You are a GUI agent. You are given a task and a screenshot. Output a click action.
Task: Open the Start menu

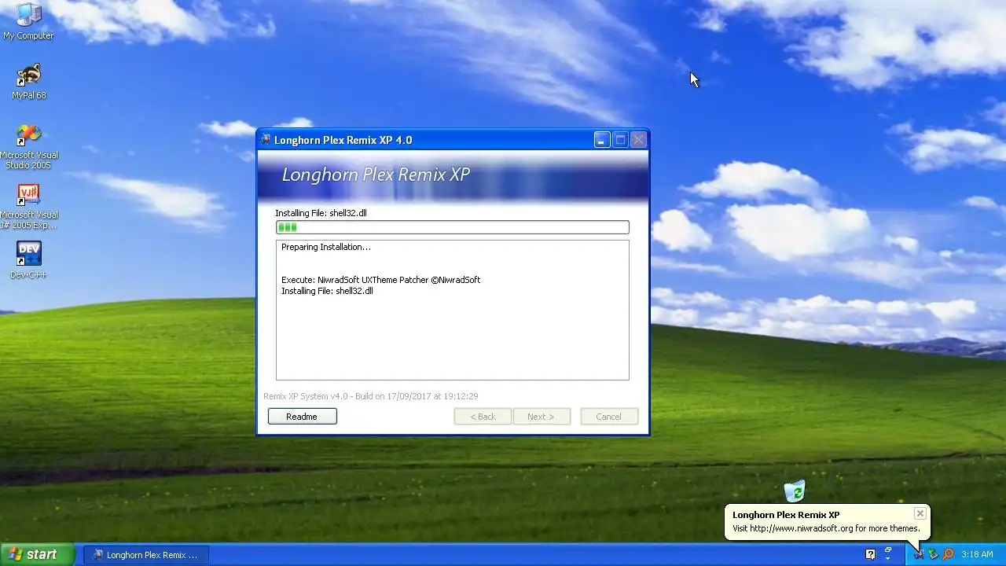(37, 554)
